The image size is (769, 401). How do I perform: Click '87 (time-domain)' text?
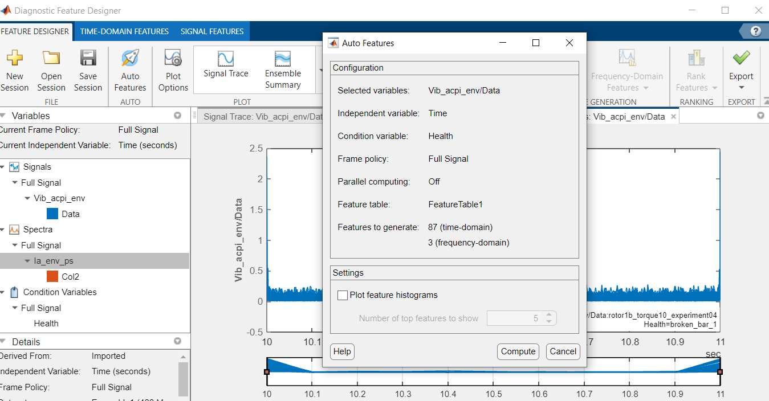pyautogui.click(x=461, y=227)
